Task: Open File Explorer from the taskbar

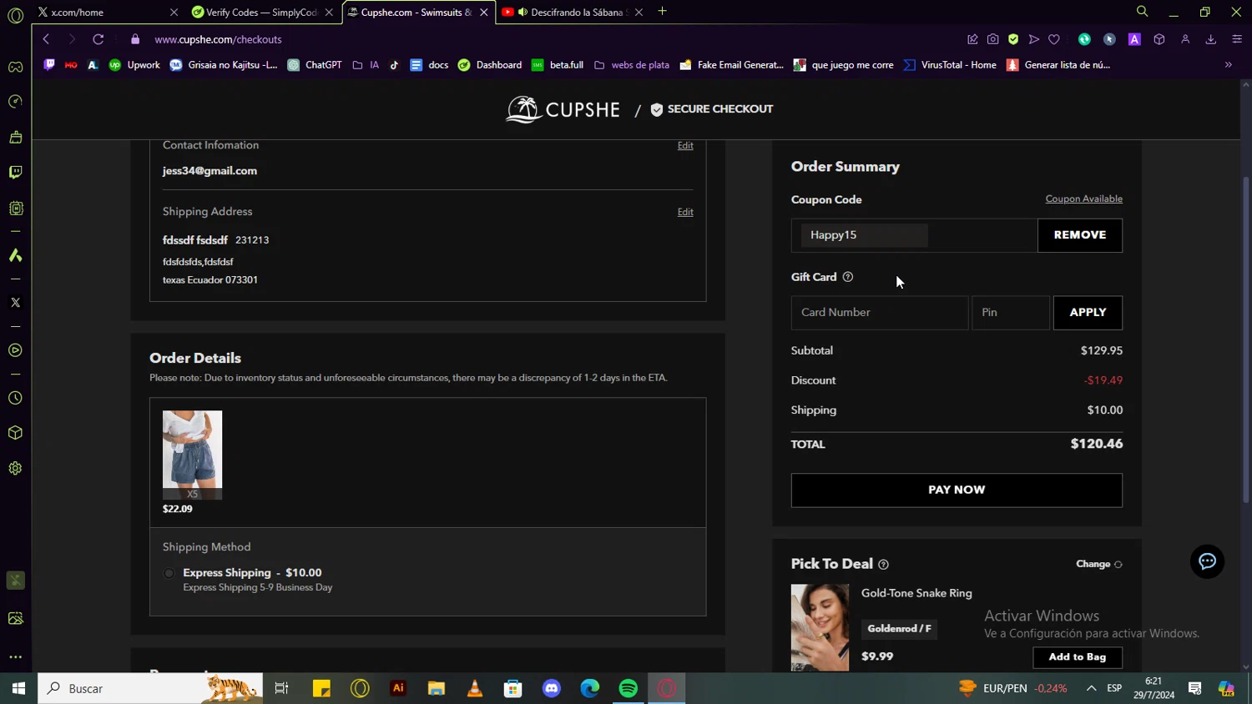Action: pos(437,688)
